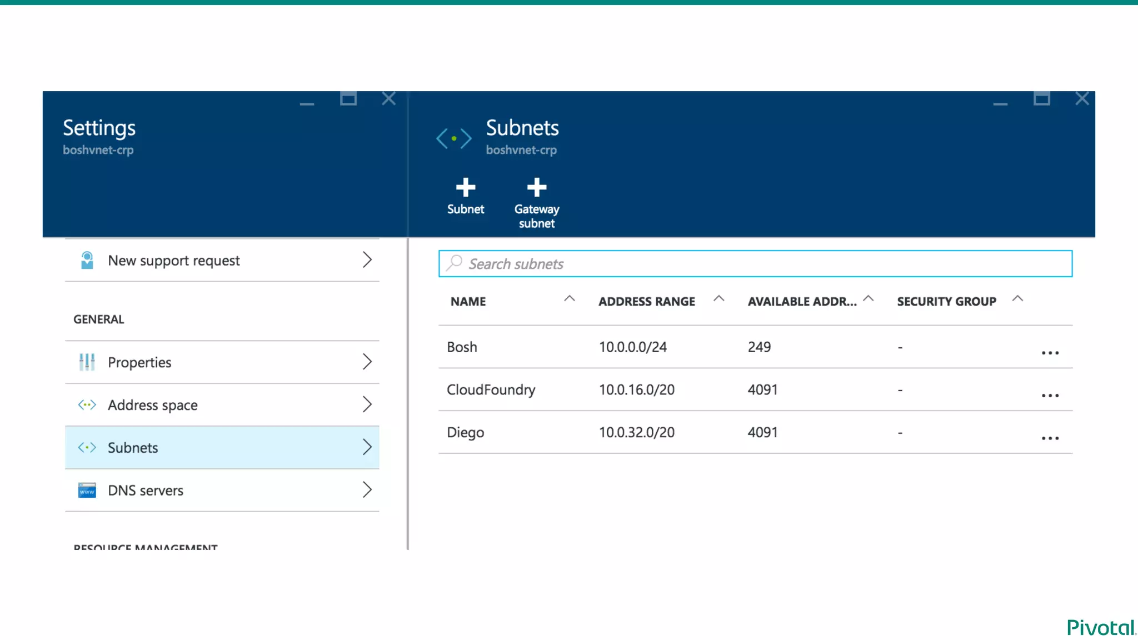
Task: Open the Bosh subnet row
Action: [462, 347]
